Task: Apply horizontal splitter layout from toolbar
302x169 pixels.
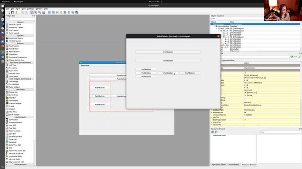Action: (x=57, y=13)
